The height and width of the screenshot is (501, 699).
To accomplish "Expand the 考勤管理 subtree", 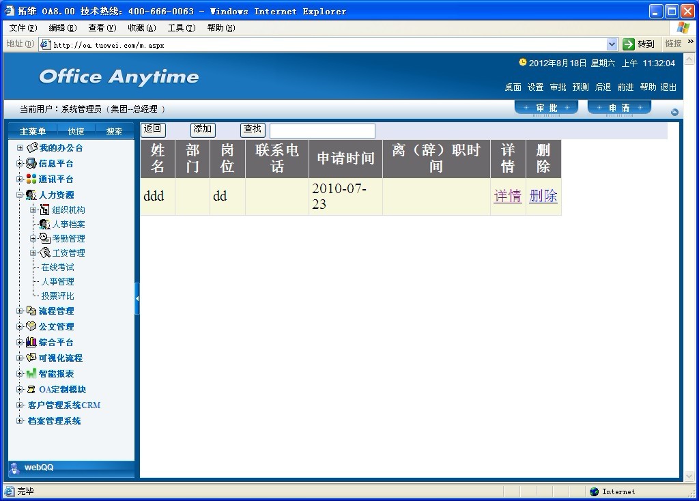I will point(33,238).
